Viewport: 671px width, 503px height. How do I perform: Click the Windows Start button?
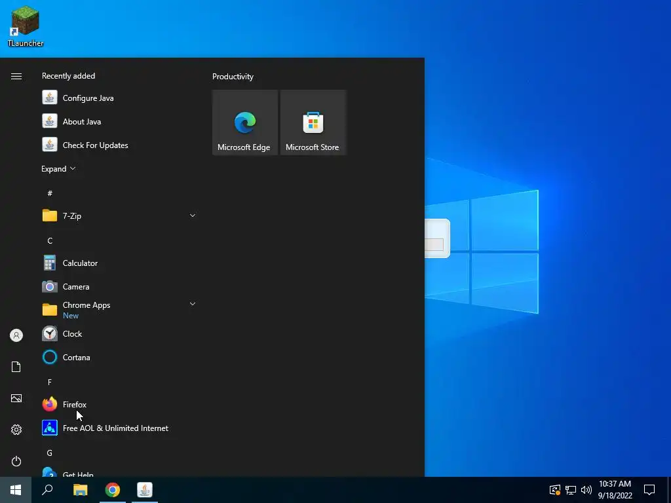click(x=16, y=490)
